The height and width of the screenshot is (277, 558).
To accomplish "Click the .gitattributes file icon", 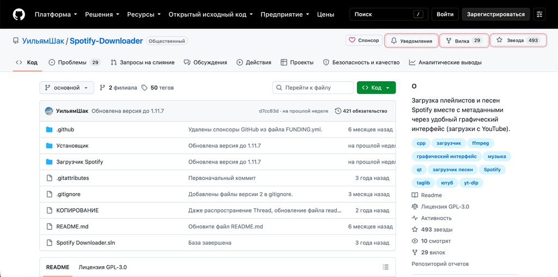I will (50, 178).
